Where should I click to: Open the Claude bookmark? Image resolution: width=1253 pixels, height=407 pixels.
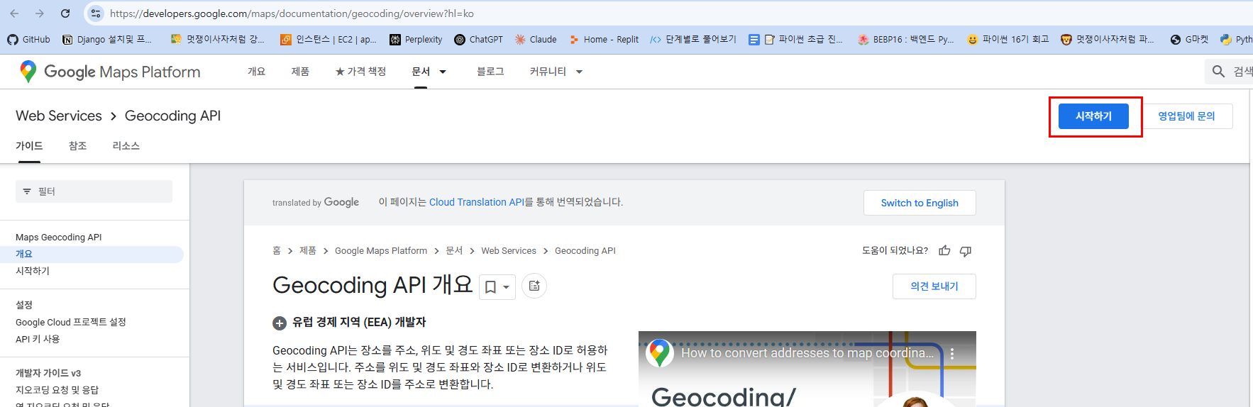536,40
